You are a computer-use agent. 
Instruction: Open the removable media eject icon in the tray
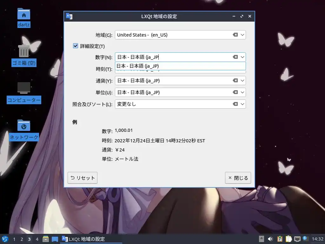point(262,239)
